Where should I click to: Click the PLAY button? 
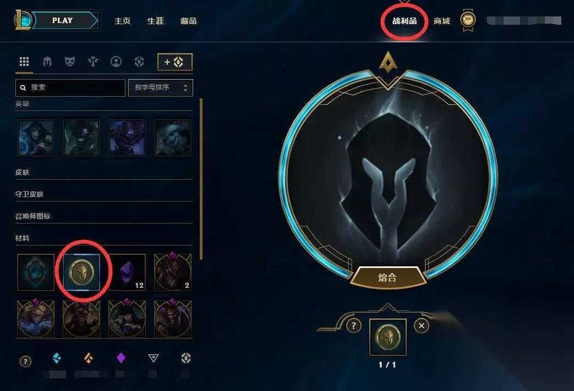63,20
